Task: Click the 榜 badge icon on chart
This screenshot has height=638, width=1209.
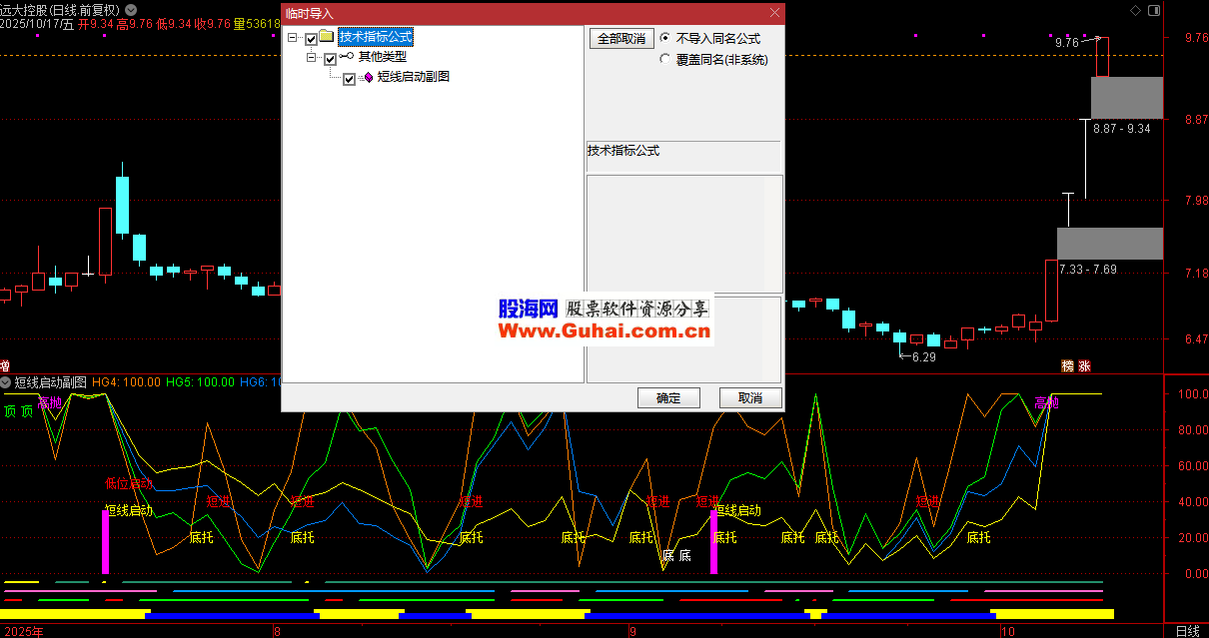Action: point(1068,366)
